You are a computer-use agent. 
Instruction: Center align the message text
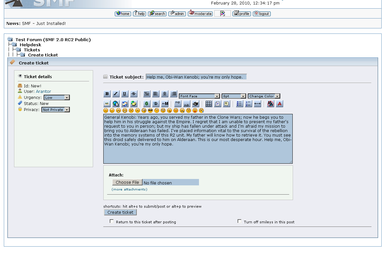pos(165,94)
